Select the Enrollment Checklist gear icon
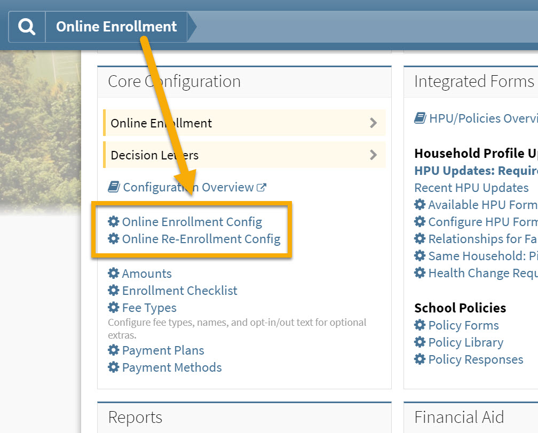The width and height of the screenshot is (538, 433). click(x=114, y=291)
